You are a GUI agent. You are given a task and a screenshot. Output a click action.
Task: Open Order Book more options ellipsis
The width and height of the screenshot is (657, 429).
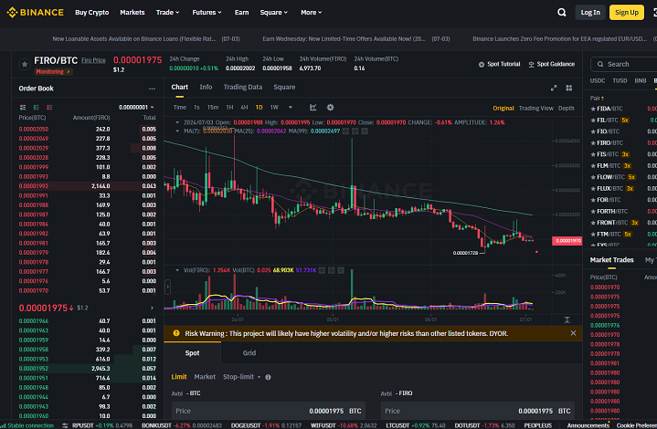[x=152, y=89]
